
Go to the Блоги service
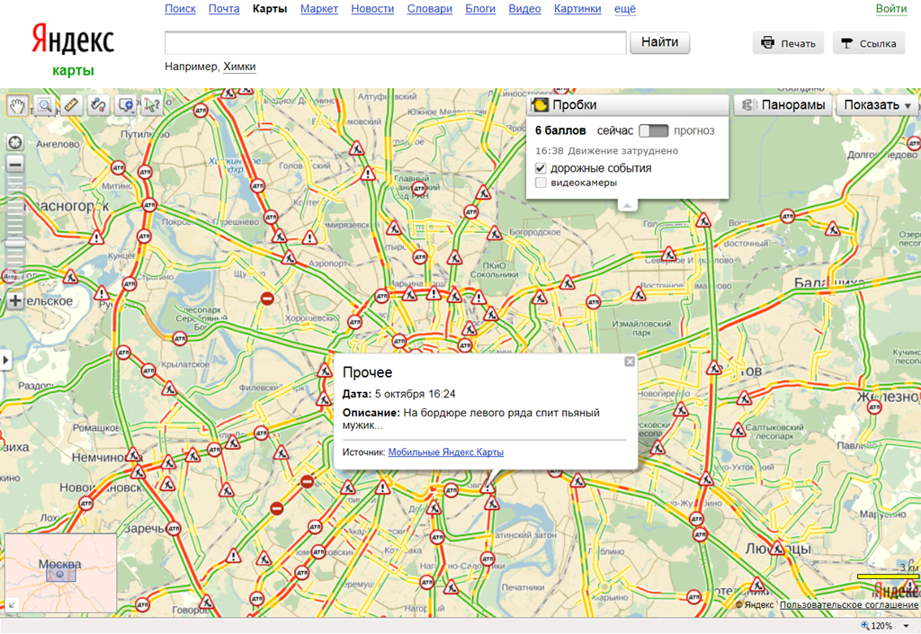point(480,9)
